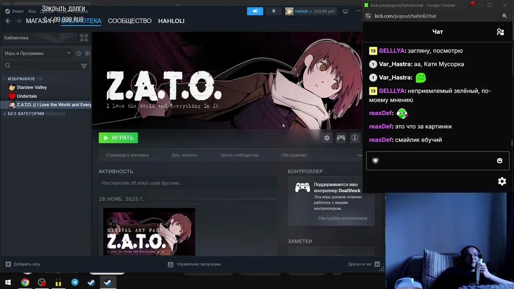The width and height of the screenshot is (514, 289).
Task: Click the Add Game plus icon
Action: pos(8,264)
